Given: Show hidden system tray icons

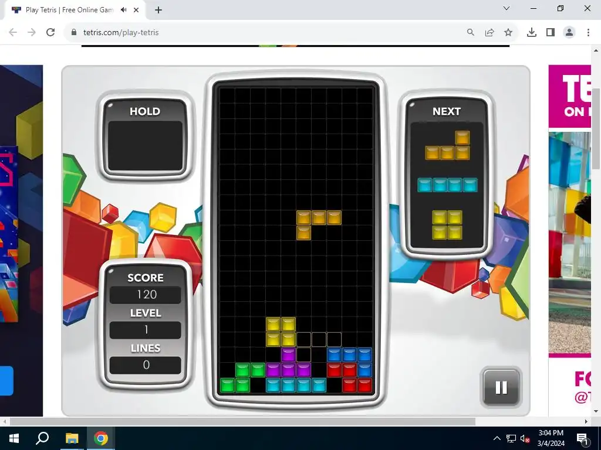Looking at the screenshot, I should point(497,438).
